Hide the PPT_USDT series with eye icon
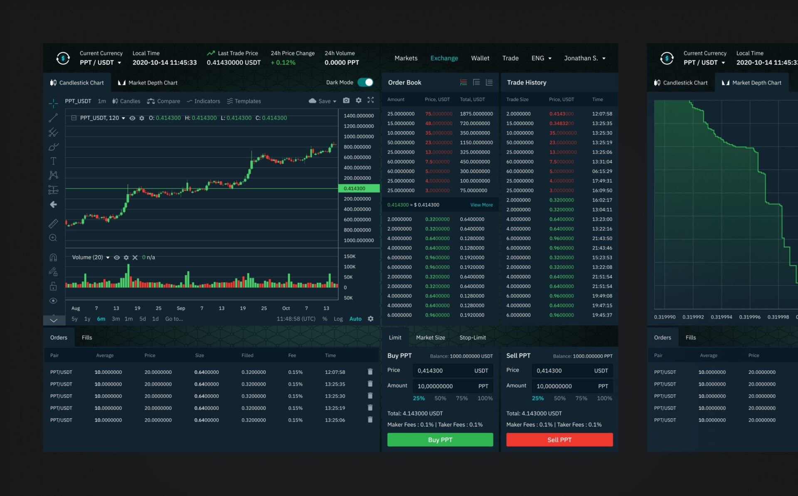The image size is (798, 496). (x=132, y=118)
